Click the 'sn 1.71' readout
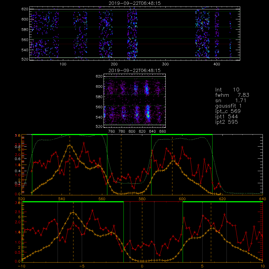269x269 pixels. 231,100
